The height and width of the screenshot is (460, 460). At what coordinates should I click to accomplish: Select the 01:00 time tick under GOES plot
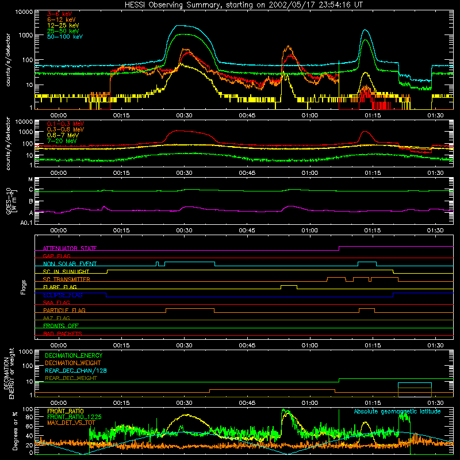tap(310, 231)
